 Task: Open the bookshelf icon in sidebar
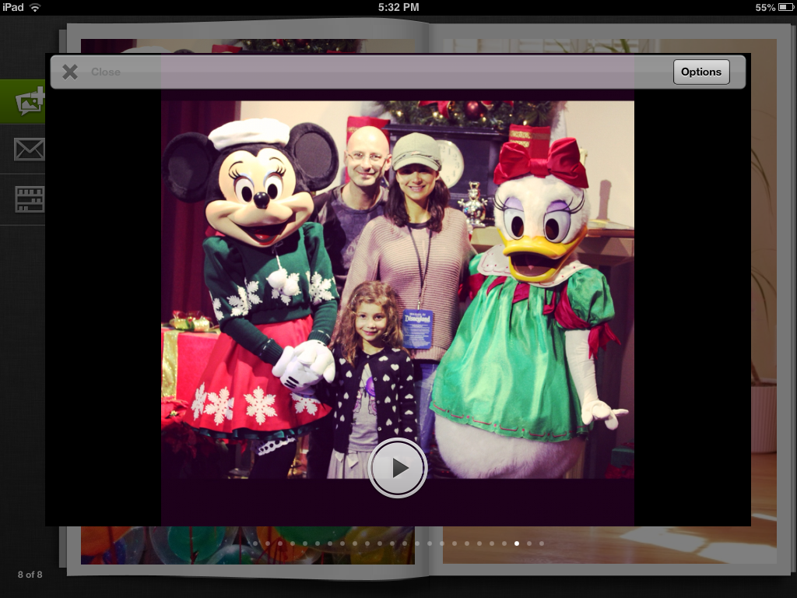(x=29, y=199)
